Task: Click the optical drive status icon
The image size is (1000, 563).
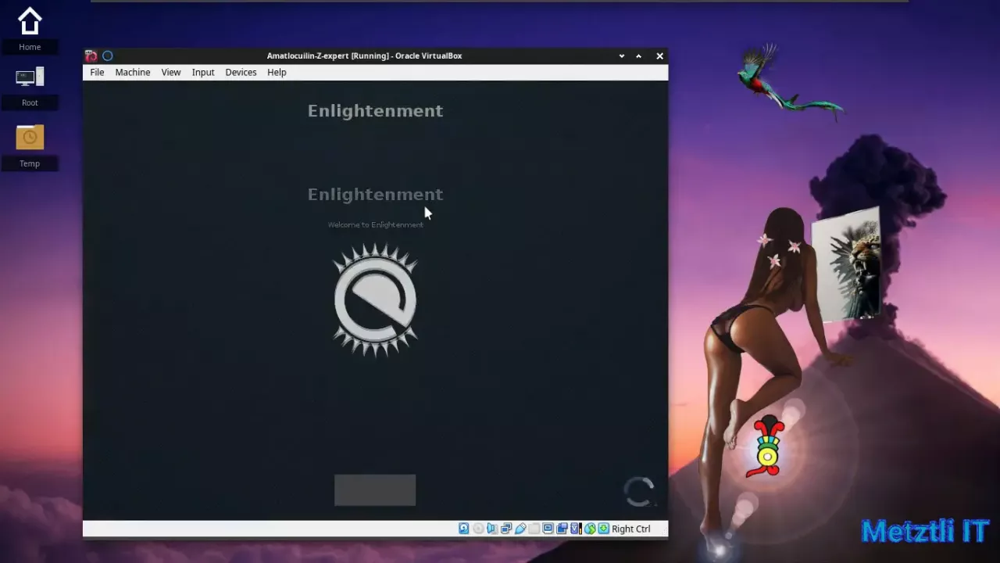Action: 478,529
